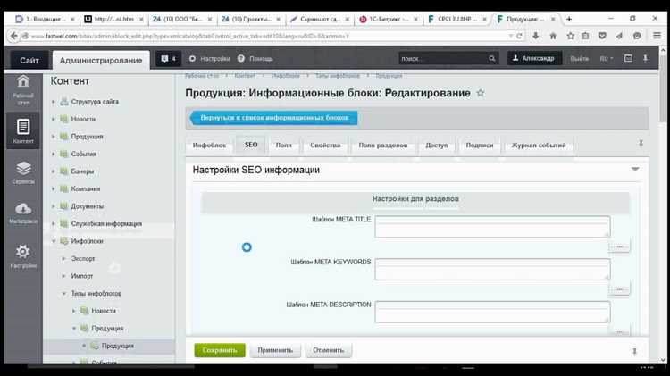Reload the page in the browser
The width and height of the screenshot is (670, 376).
point(519,36)
